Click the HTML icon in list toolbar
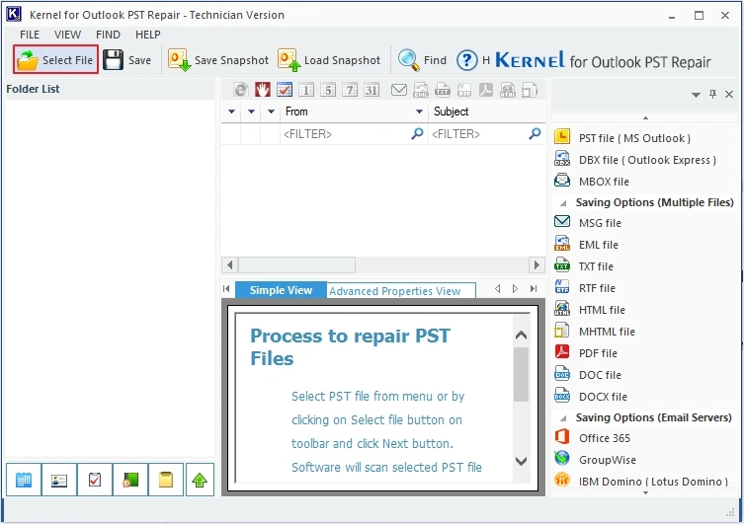The height and width of the screenshot is (524, 744). pyautogui.click(x=508, y=90)
